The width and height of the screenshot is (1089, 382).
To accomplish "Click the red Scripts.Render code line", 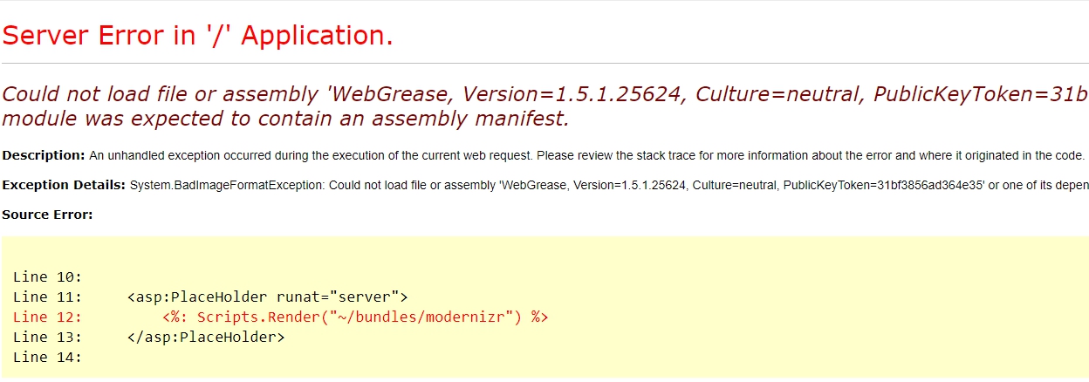I will coord(355,317).
